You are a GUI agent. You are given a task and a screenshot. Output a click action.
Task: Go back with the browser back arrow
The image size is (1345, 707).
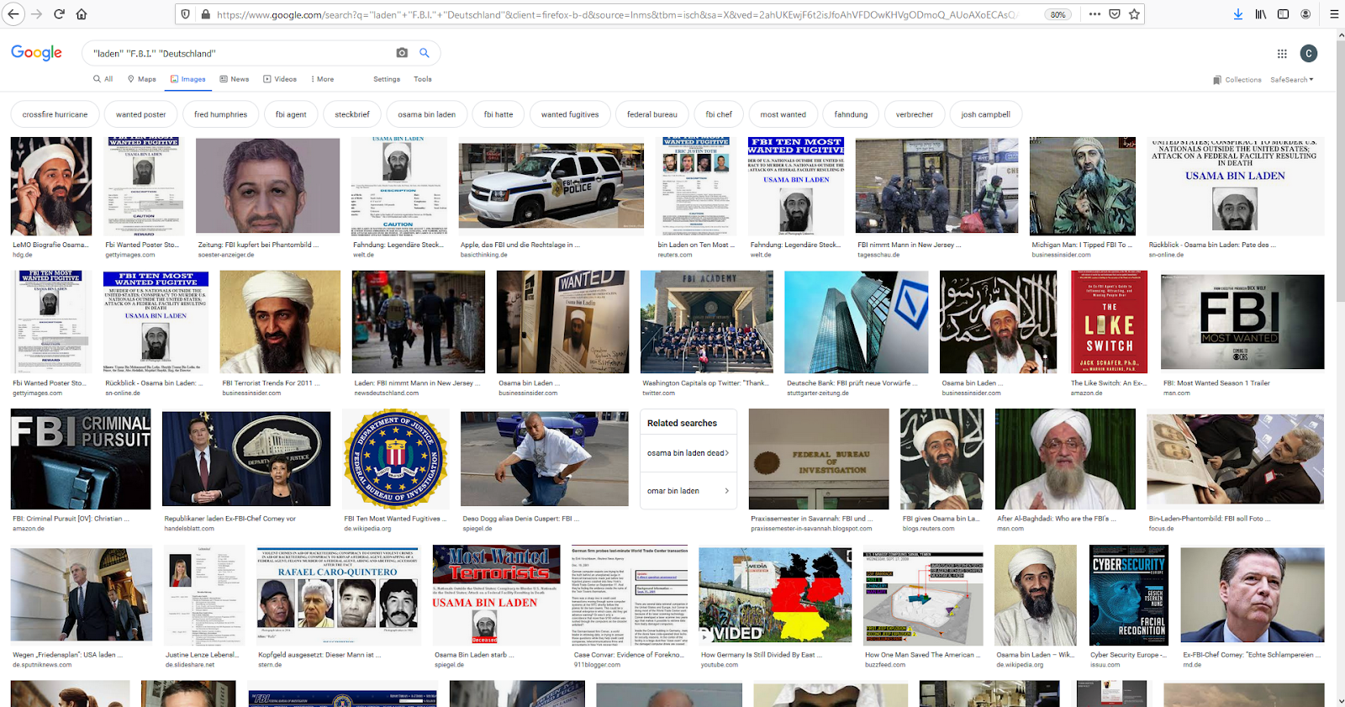pos(13,14)
